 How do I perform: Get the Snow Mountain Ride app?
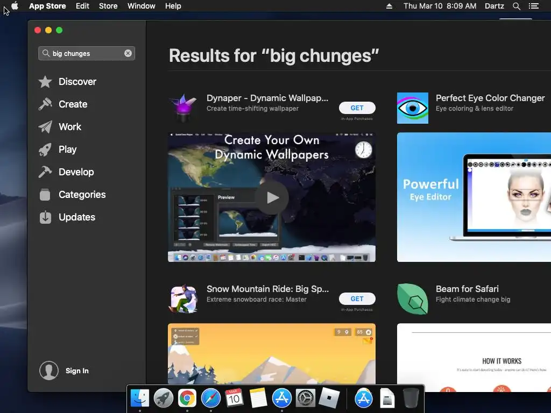[357, 299]
